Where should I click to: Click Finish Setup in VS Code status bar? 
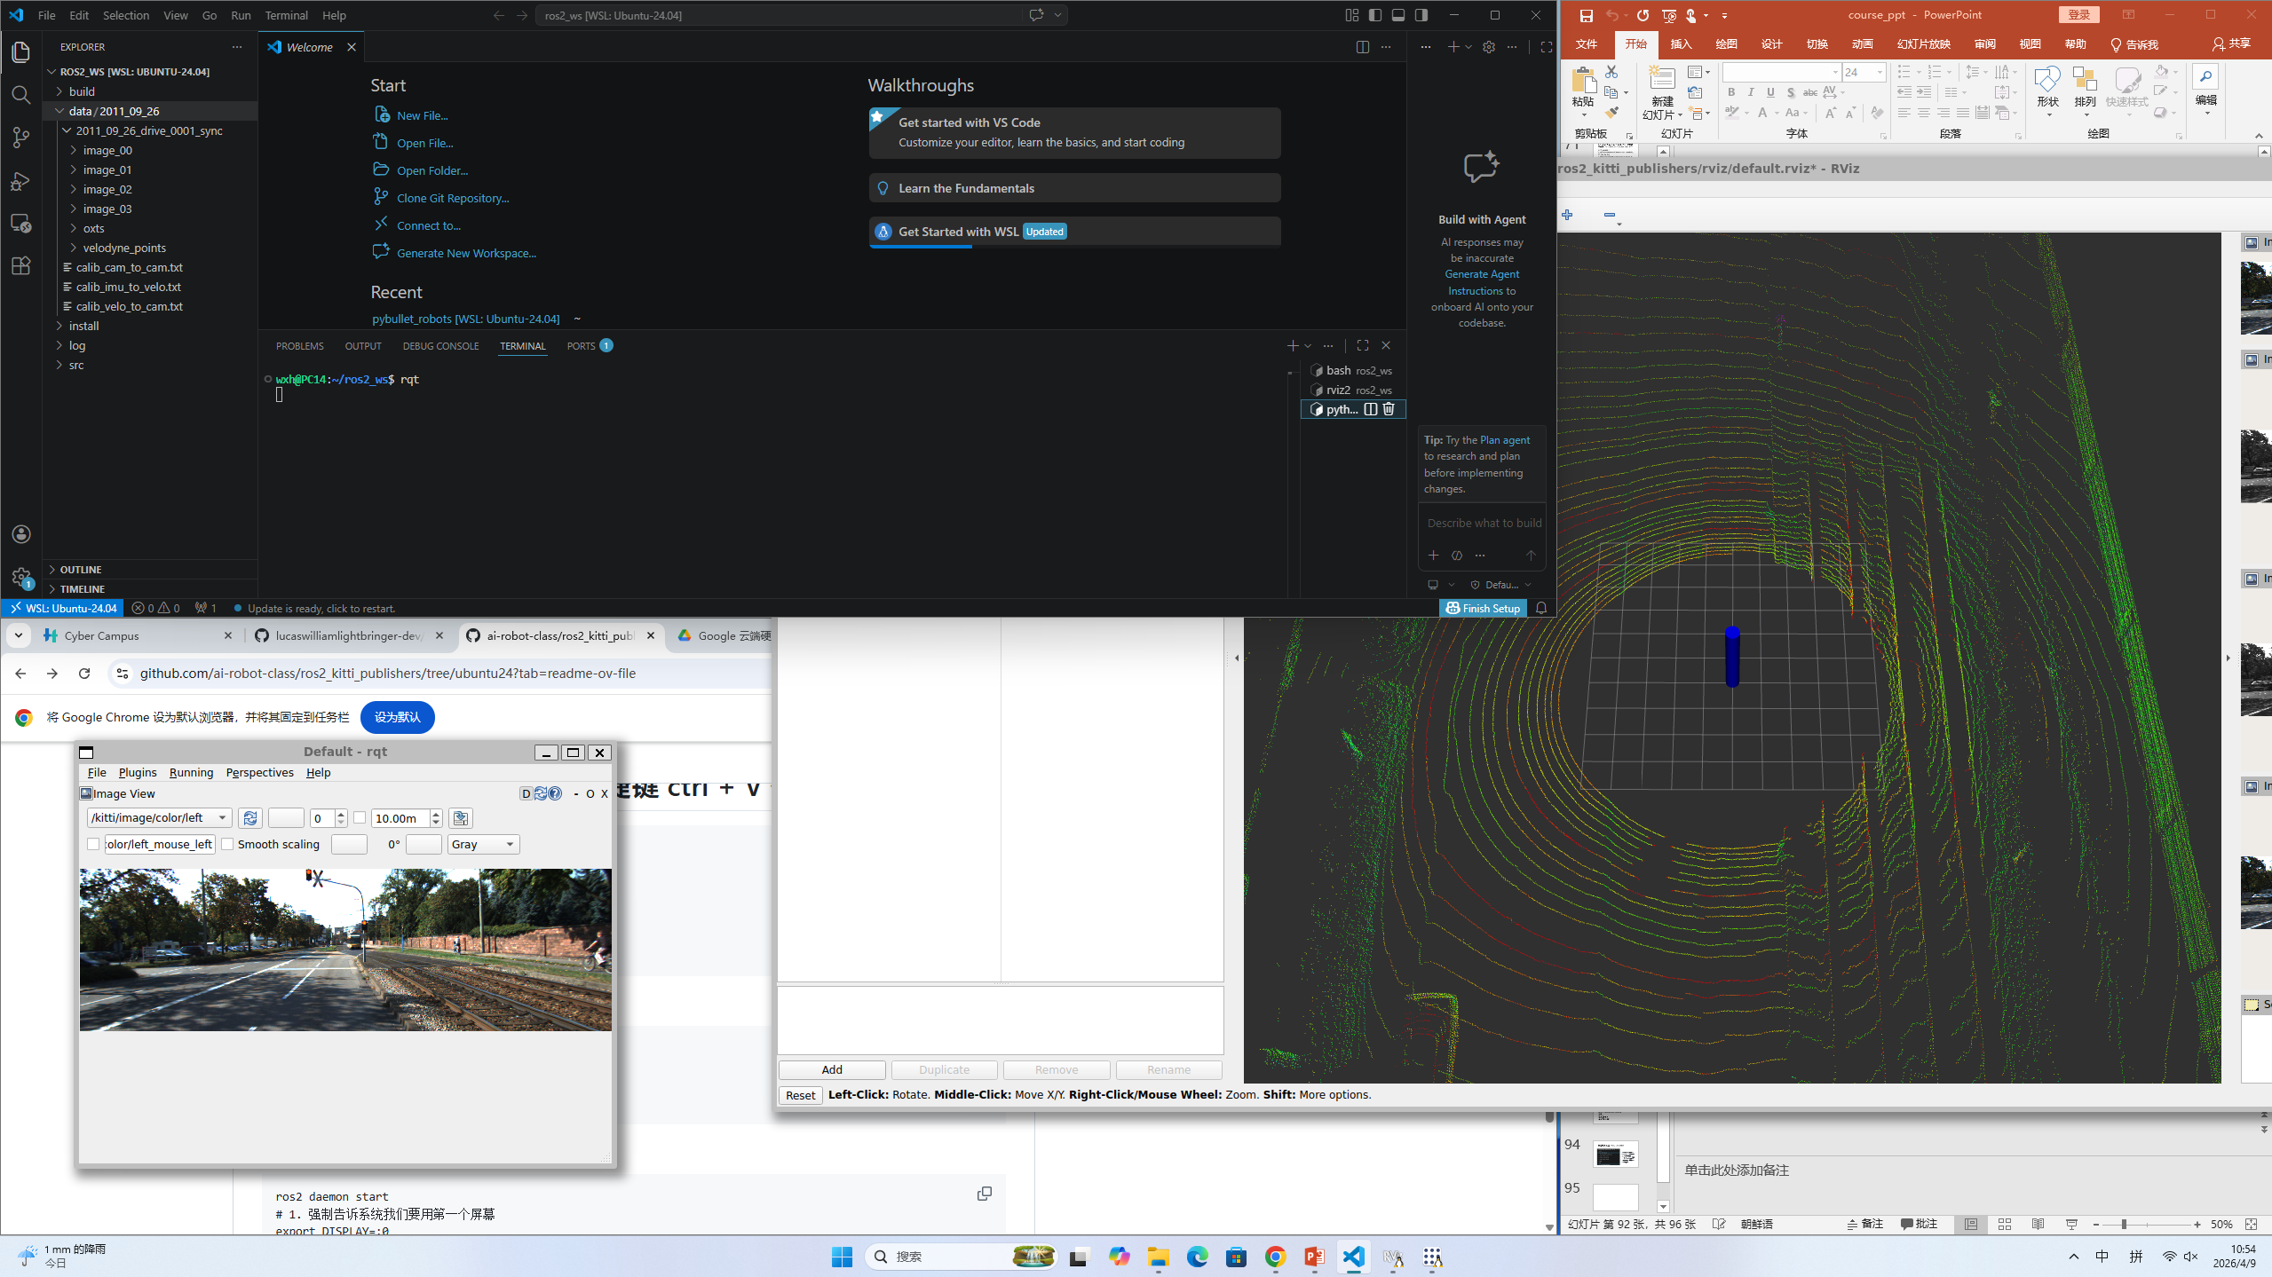pos(1483,608)
